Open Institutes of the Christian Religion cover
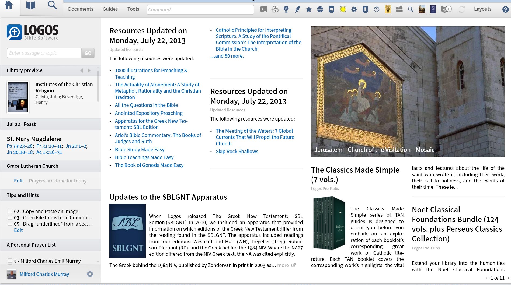The width and height of the screenshot is (511, 285). (x=18, y=97)
